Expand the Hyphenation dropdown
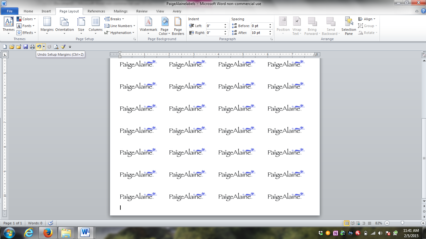The width and height of the screenshot is (426, 239). coord(120,33)
